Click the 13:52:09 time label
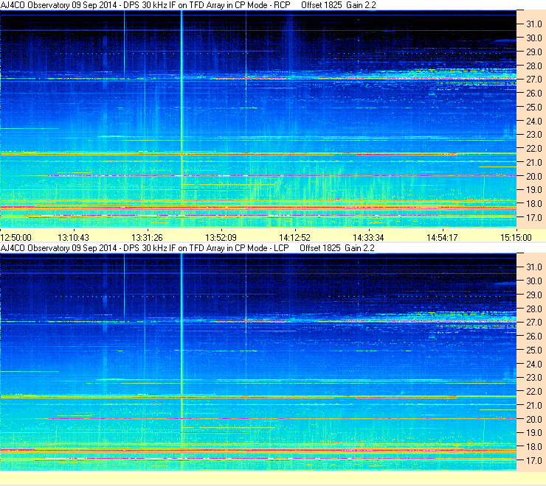546x486 pixels. (x=221, y=237)
